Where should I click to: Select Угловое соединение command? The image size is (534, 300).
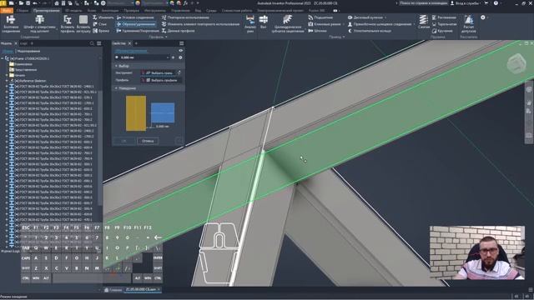tap(135, 17)
